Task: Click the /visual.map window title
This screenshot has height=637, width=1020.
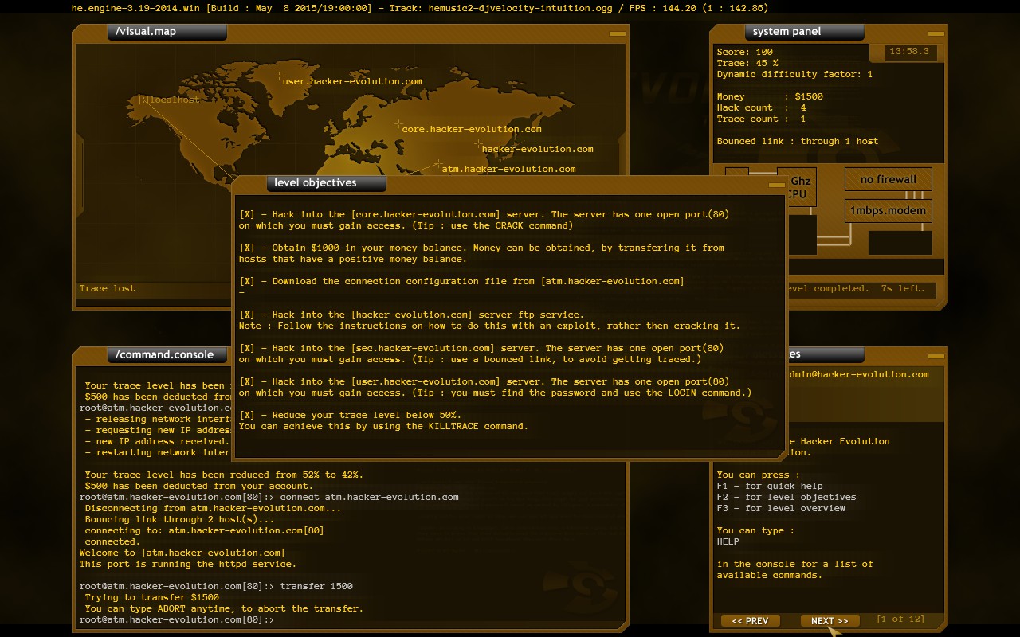Action: coord(167,32)
